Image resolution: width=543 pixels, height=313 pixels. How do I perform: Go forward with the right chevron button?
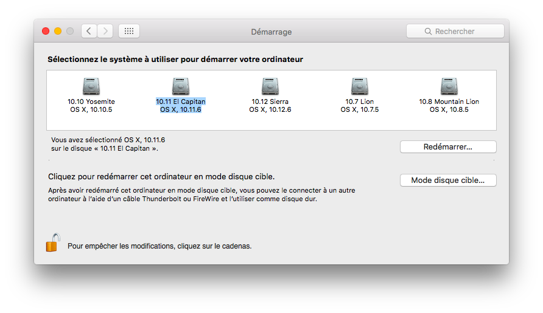pos(105,31)
